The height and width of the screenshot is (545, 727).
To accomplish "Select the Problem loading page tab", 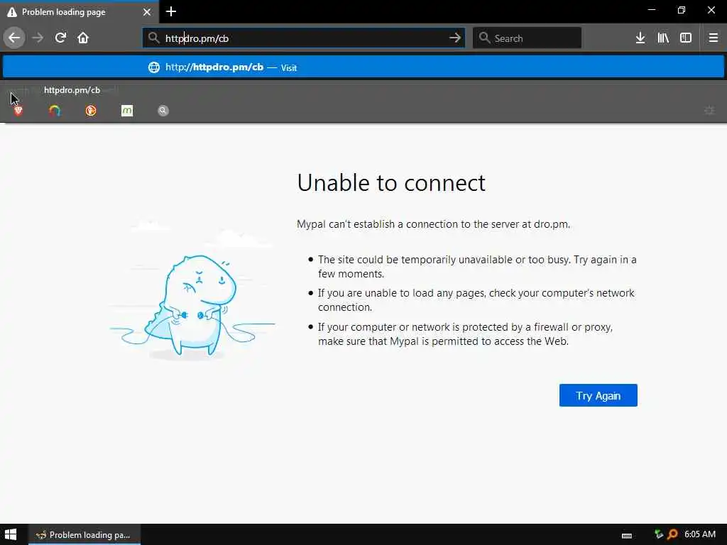I will [80, 12].
